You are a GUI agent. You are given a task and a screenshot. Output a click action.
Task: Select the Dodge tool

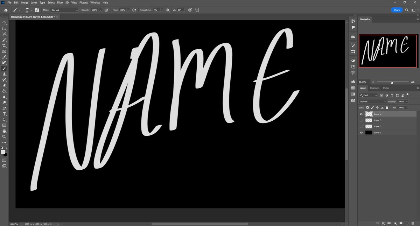4,103
